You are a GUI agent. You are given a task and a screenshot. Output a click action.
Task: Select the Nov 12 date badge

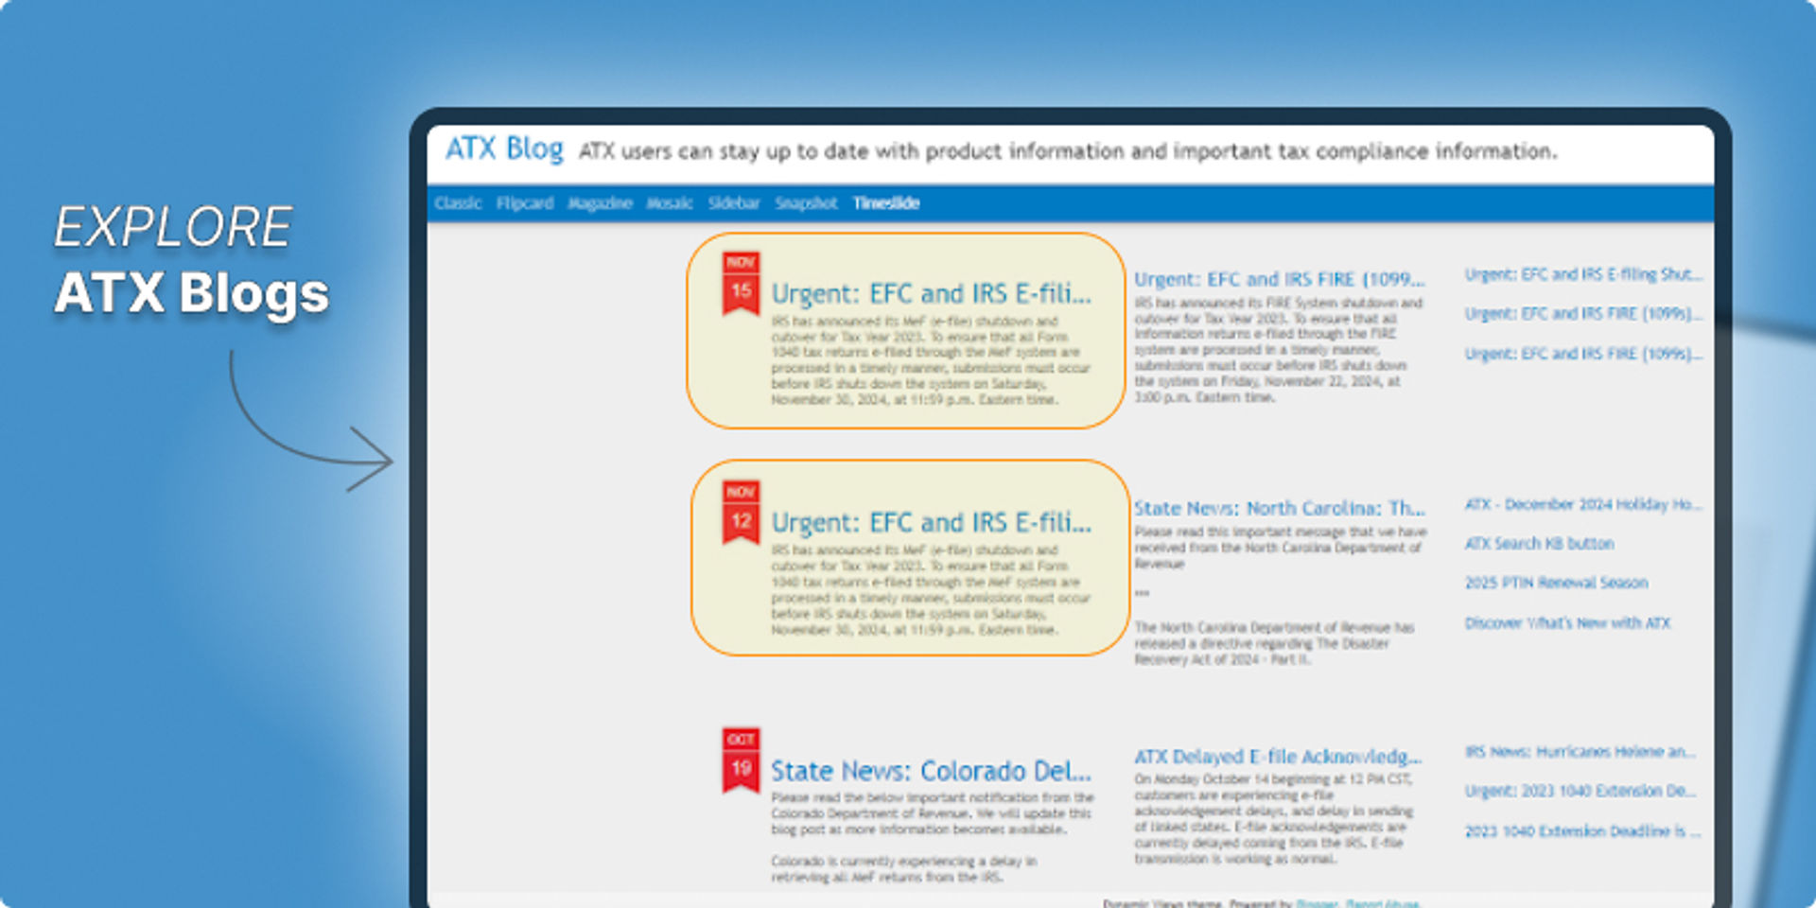click(x=741, y=513)
